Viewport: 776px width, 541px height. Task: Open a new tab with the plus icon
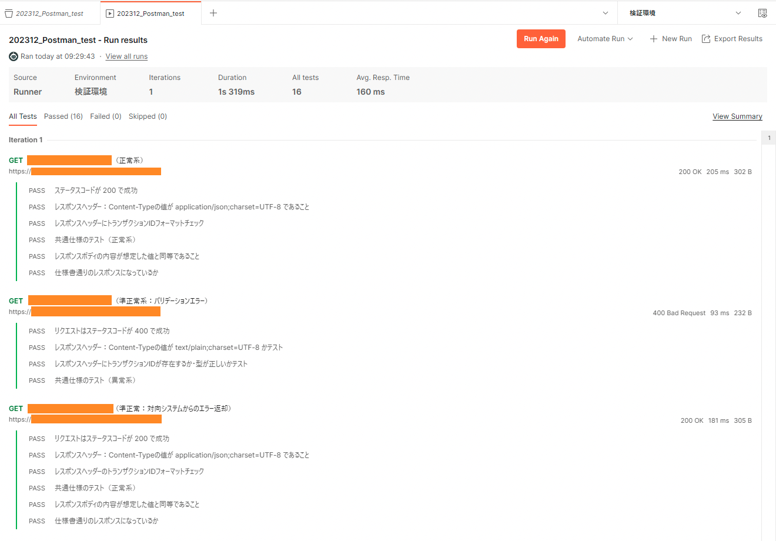(213, 12)
